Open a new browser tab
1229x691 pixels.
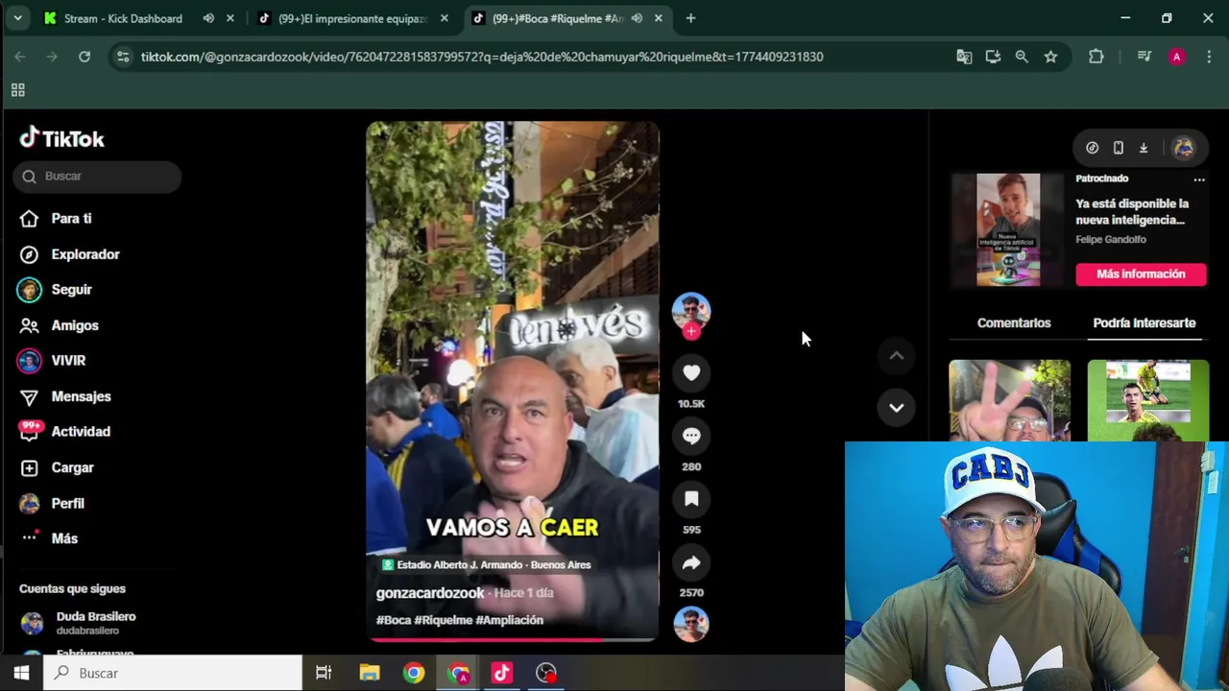pos(690,18)
